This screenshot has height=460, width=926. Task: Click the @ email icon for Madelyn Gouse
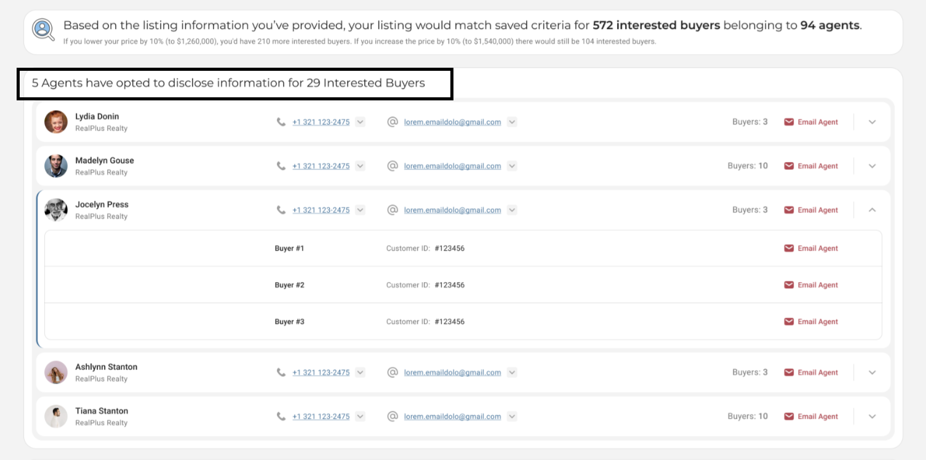[x=393, y=166]
